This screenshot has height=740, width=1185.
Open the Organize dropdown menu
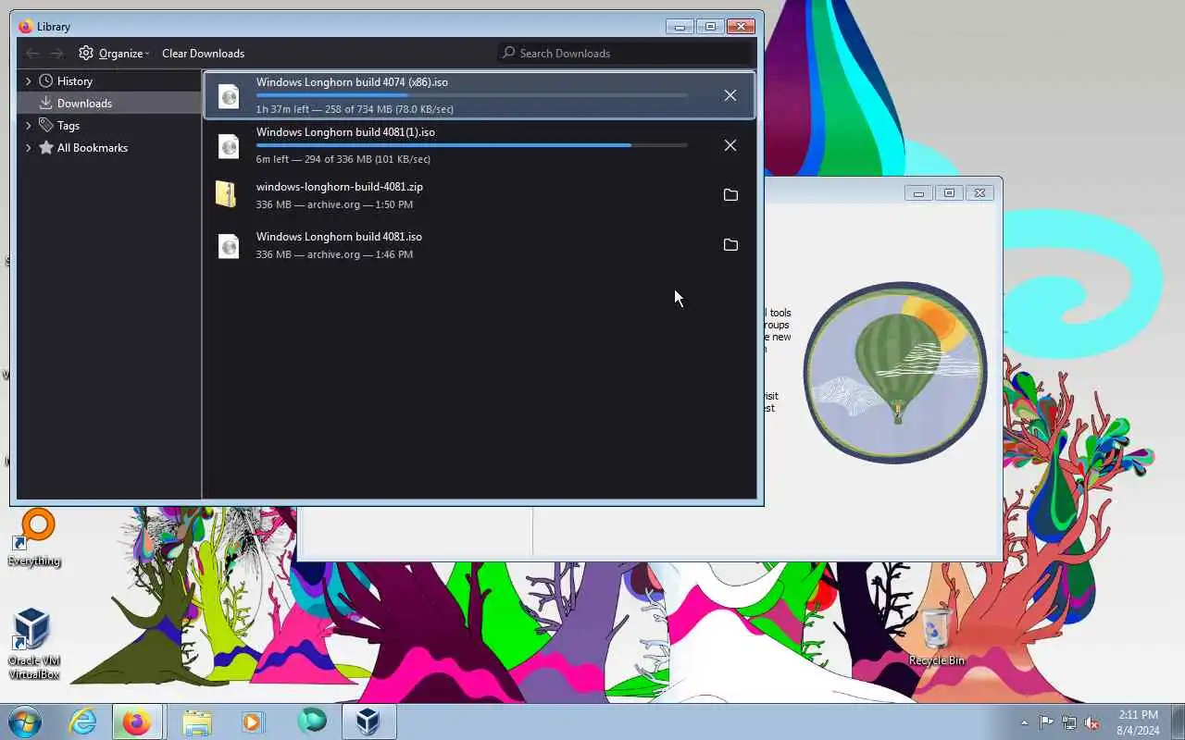(x=114, y=53)
